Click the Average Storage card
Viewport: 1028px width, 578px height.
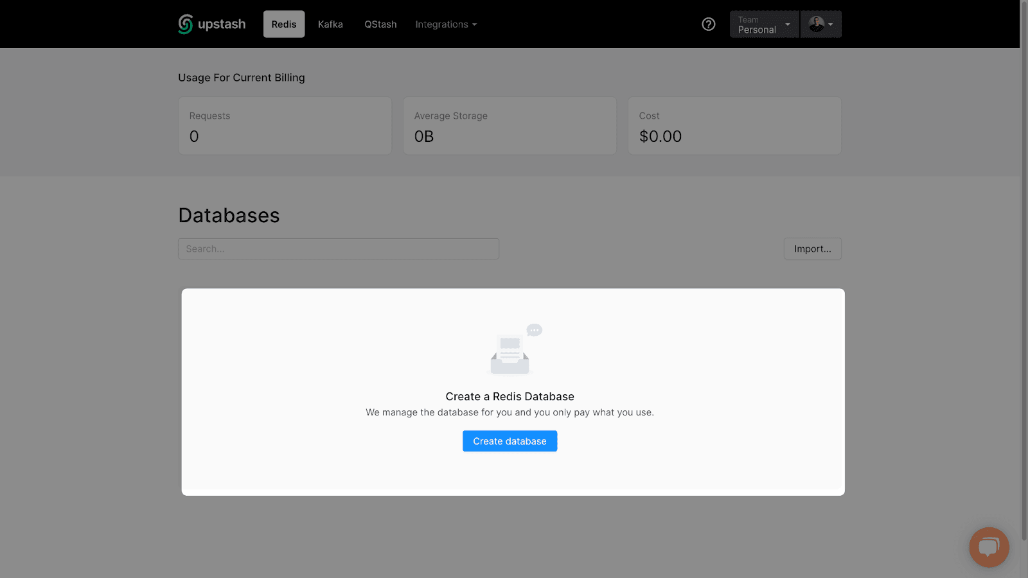click(510, 126)
